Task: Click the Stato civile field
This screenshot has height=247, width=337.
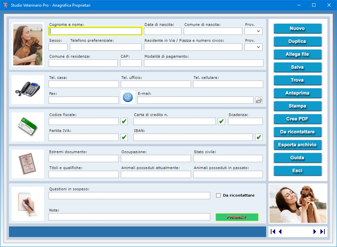Action: coord(228,158)
